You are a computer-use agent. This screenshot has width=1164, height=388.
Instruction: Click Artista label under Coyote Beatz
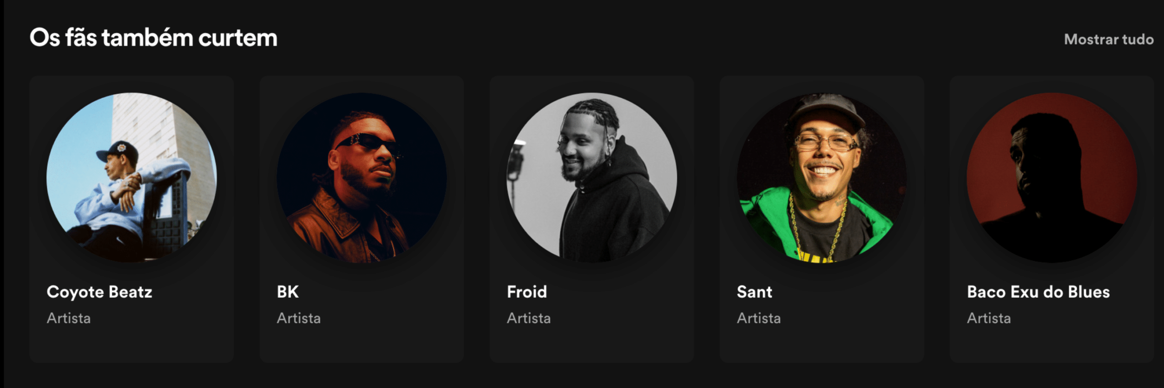tap(69, 318)
